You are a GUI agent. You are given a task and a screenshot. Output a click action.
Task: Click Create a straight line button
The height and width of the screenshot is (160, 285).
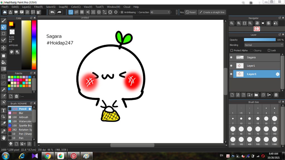tap(212, 12)
